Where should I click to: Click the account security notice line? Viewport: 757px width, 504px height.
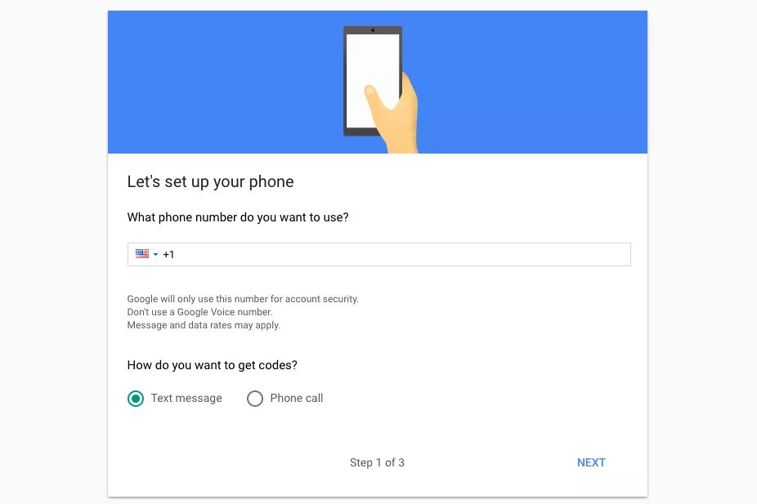pyautogui.click(x=243, y=299)
